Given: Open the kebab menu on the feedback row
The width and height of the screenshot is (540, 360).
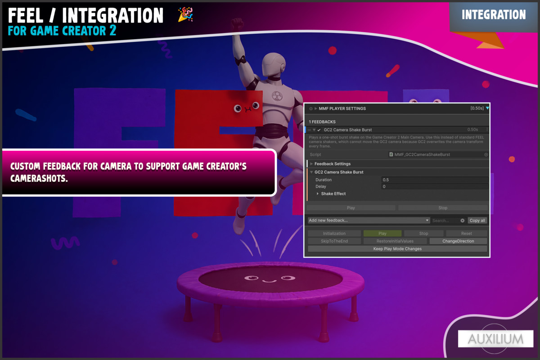Looking at the screenshot, I should coord(487,130).
